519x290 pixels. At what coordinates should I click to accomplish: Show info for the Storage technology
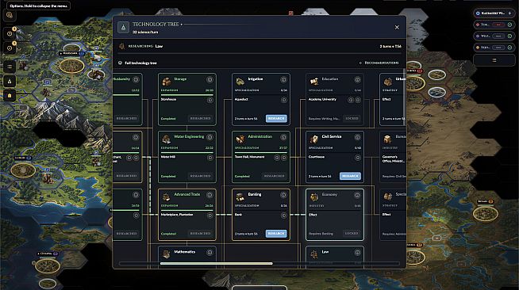pyautogui.click(x=210, y=79)
